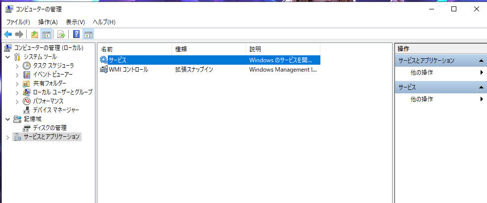Viewport: 487px width, 203px height.
Task: Collapse the サービスとアプリケーション action section
Action: [x=481, y=61]
